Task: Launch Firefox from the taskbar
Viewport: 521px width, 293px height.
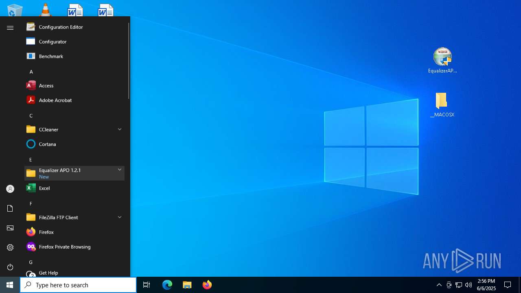Action: (207, 285)
